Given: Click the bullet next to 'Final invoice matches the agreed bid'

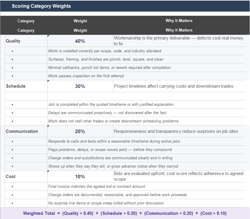Looking at the screenshot, I should click(12, 186).
